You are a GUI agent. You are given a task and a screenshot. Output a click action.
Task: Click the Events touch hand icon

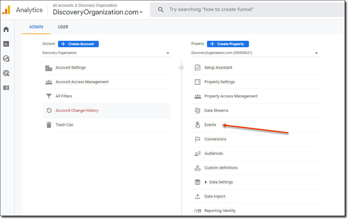[x=198, y=125]
